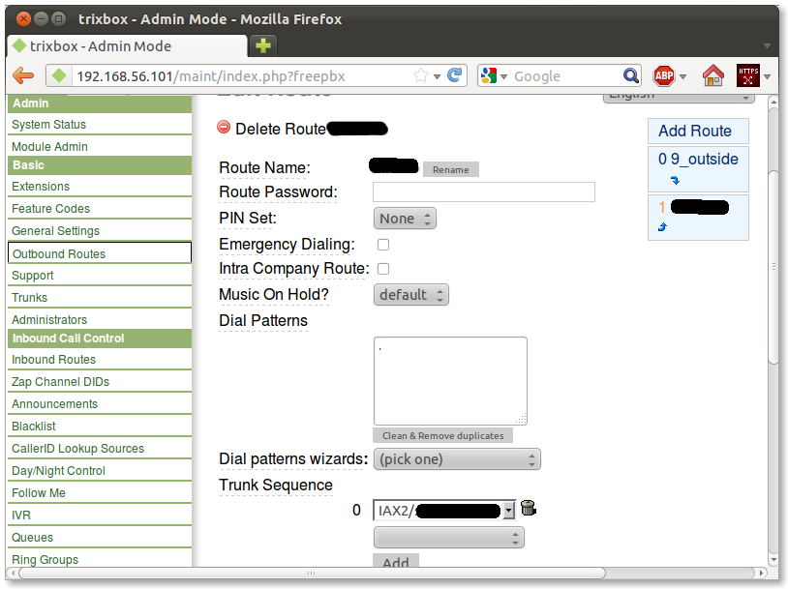Go to home page icon
788x589 pixels.
click(712, 75)
